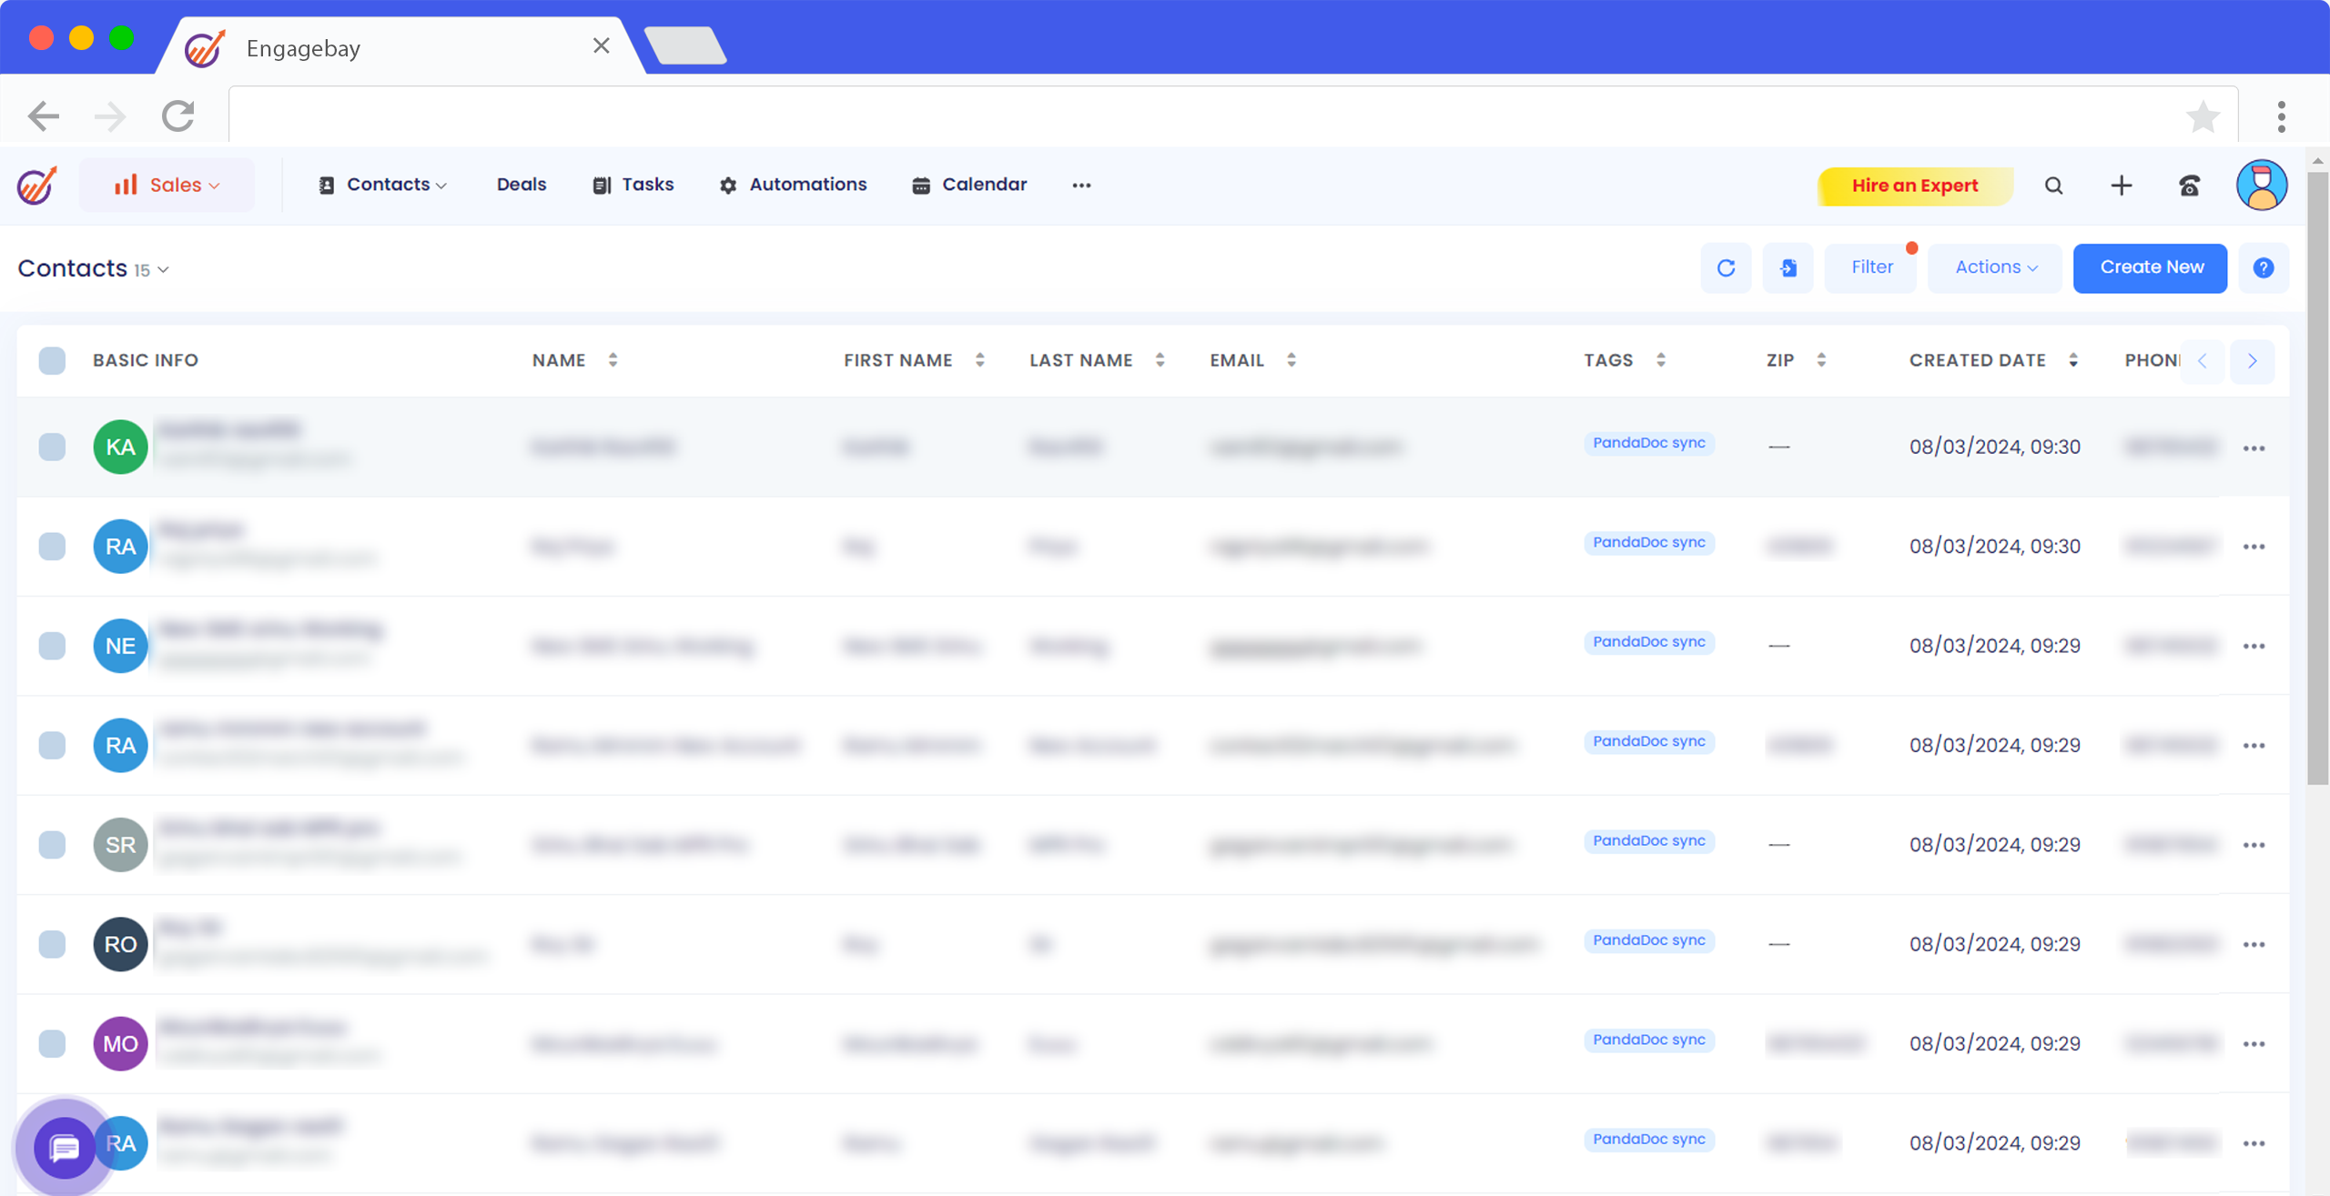Open the telephone dialer icon

pos(2190,186)
